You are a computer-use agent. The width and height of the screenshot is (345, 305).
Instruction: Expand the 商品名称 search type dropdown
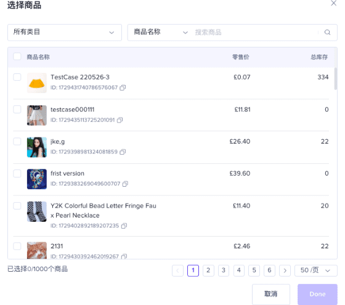(x=161, y=32)
